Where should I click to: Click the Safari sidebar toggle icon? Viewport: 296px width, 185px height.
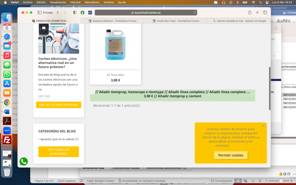(x=39, y=12)
